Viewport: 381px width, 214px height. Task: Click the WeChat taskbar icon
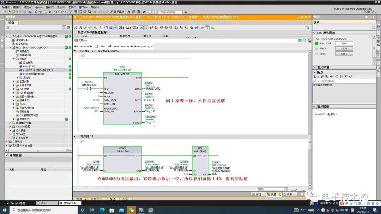coord(131,210)
